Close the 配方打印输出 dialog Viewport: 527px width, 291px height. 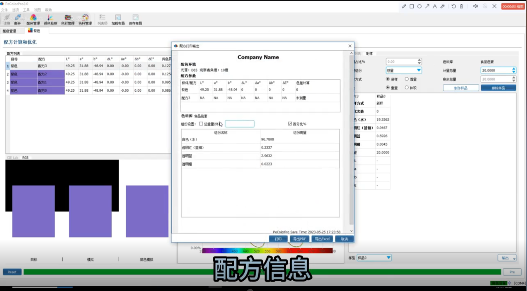(350, 46)
